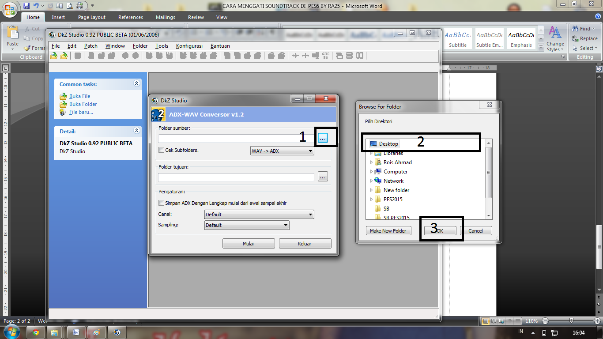Enable the Cek Subfolders checkbox
The width and height of the screenshot is (603, 339).
click(x=162, y=150)
